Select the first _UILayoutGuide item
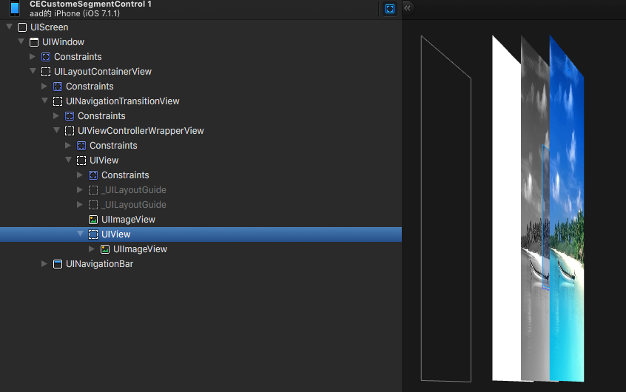The image size is (626, 392). (x=133, y=190)
